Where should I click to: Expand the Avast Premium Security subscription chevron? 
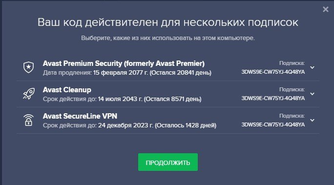313,67
